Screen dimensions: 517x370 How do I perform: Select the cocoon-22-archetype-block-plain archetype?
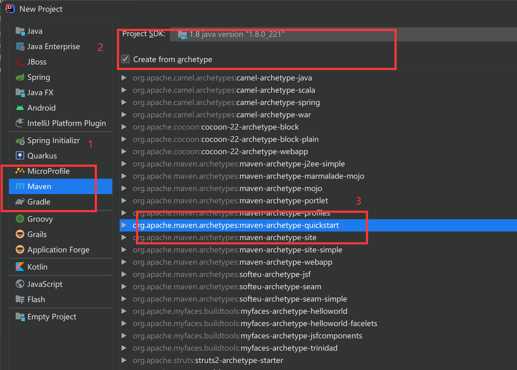(318, 139)
